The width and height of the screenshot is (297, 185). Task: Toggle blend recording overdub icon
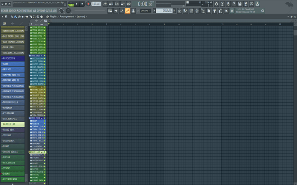tap(123, 4)
